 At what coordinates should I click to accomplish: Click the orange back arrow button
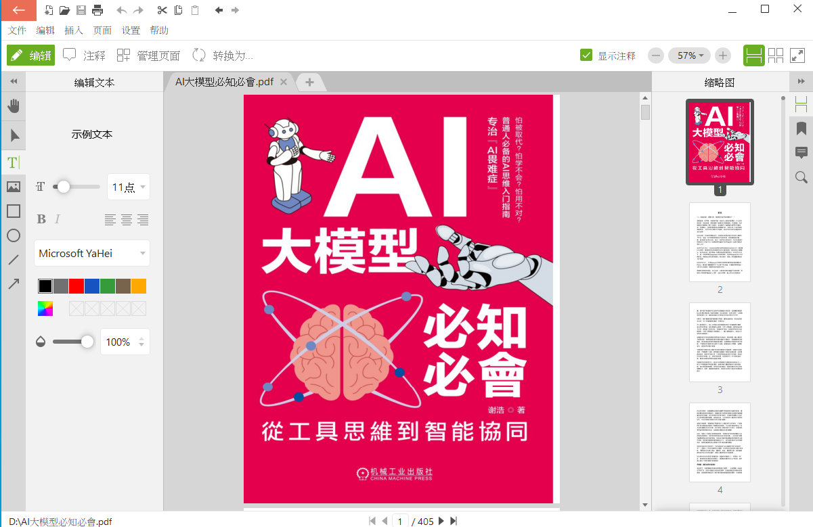(x=18, y=10)
